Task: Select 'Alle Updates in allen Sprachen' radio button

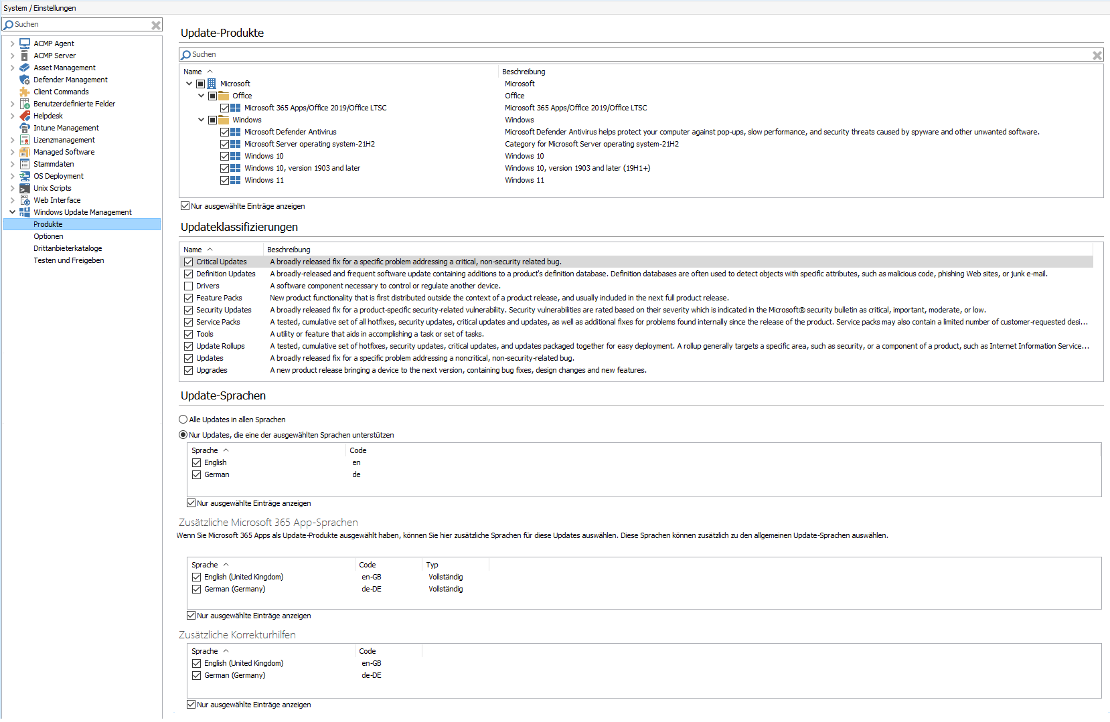Action: [183, 420]
